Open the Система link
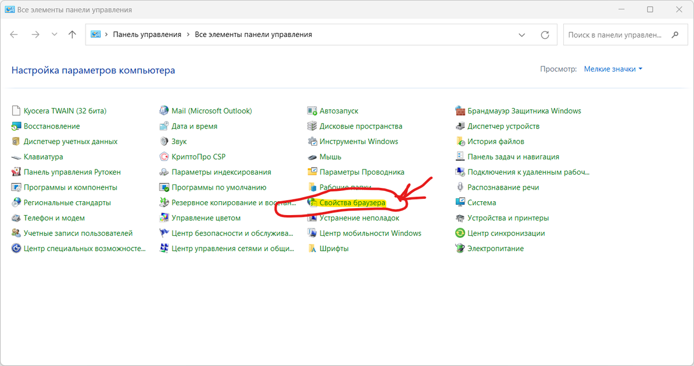The height and width of the screenshot is (366, 694). point(482,203)
